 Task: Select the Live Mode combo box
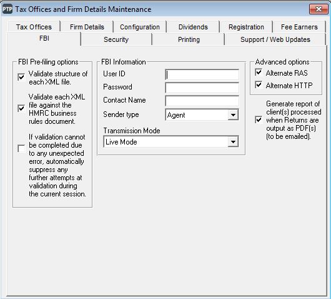tap(171, 141)
